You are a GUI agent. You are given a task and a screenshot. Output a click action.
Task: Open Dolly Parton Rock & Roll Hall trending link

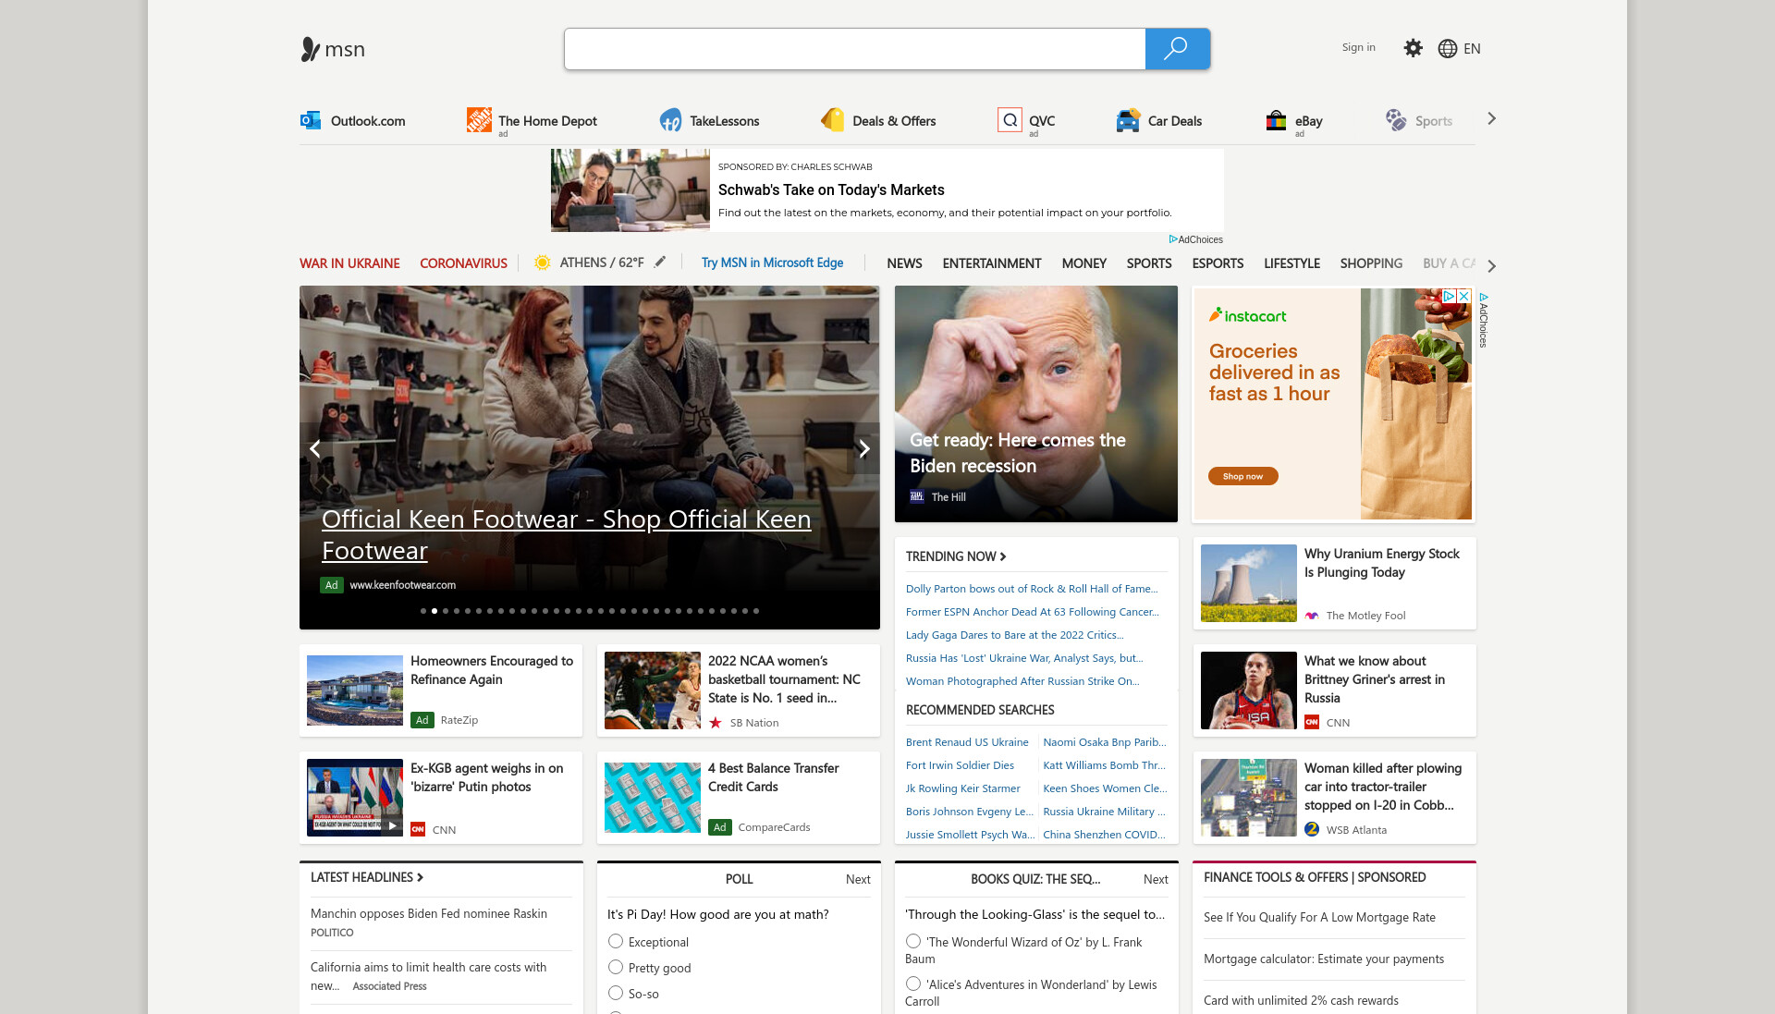1032,589
